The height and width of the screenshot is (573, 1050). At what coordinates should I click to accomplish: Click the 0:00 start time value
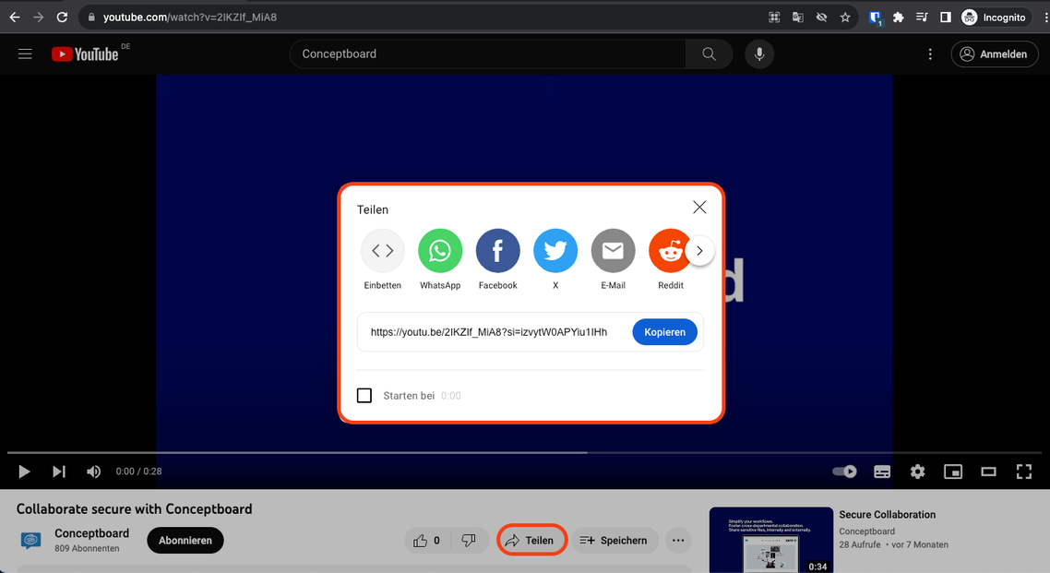pyautogui.click(x=450, y=396)
